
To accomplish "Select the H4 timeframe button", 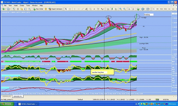I will pos(173,9).
